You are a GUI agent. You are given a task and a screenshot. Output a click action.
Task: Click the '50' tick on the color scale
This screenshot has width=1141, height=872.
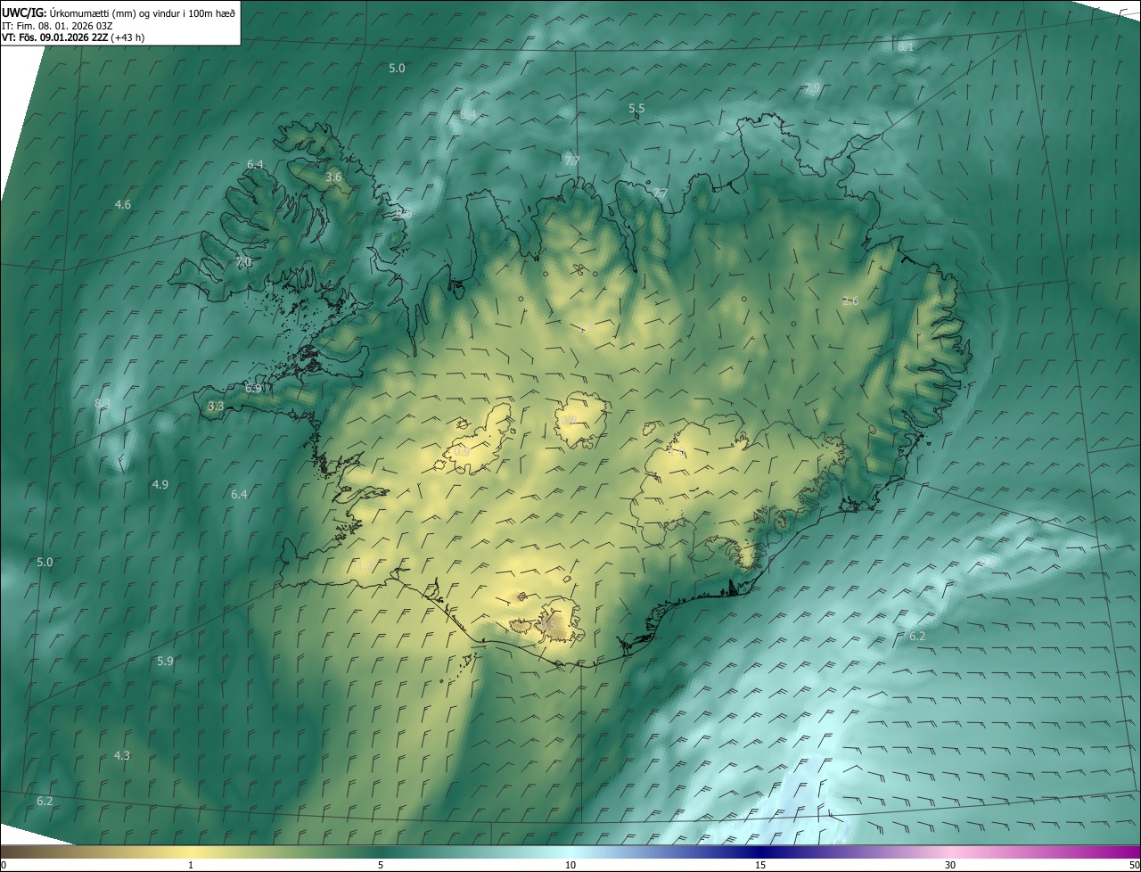(1134, 865)
